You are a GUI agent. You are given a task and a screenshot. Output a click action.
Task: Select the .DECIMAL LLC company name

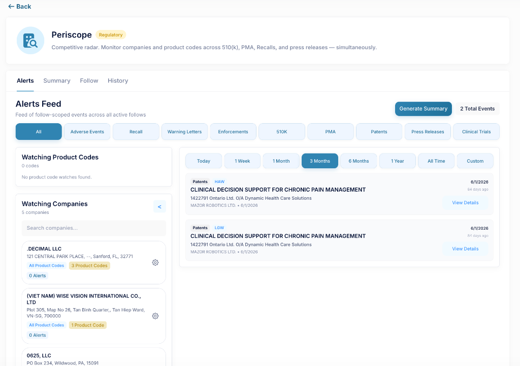click(x=44, y=249)
